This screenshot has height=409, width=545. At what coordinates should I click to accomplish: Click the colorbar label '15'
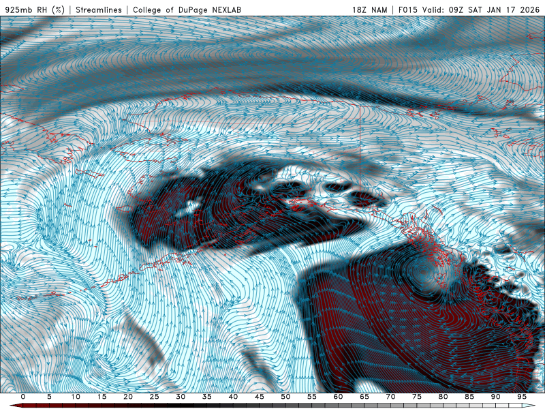click(x=102, y=397)
